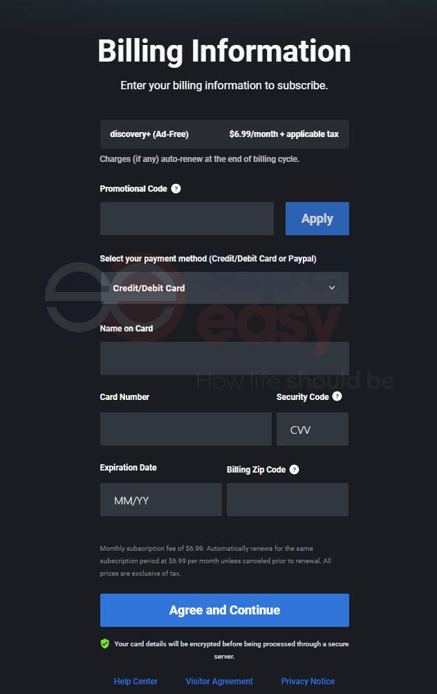Screen dimensions: 437x694
Task: Click the green secure shield icon
Action: 105,643
